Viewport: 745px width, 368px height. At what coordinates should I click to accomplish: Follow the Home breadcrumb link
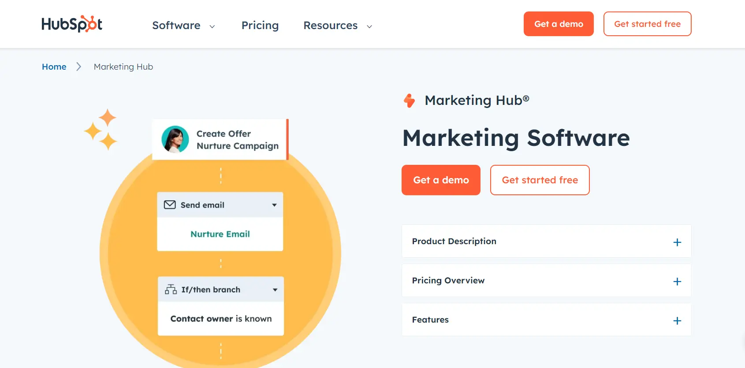[x=54, y=67]
